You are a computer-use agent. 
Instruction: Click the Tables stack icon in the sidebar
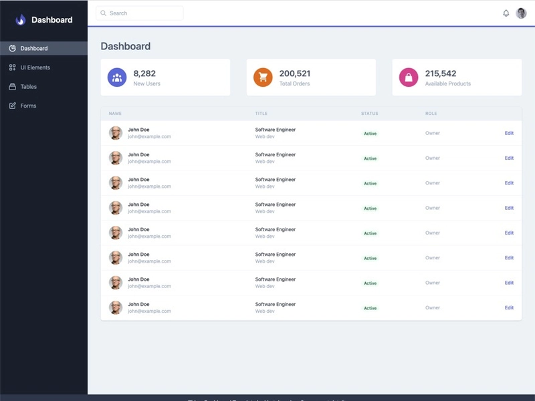point(12,87)
